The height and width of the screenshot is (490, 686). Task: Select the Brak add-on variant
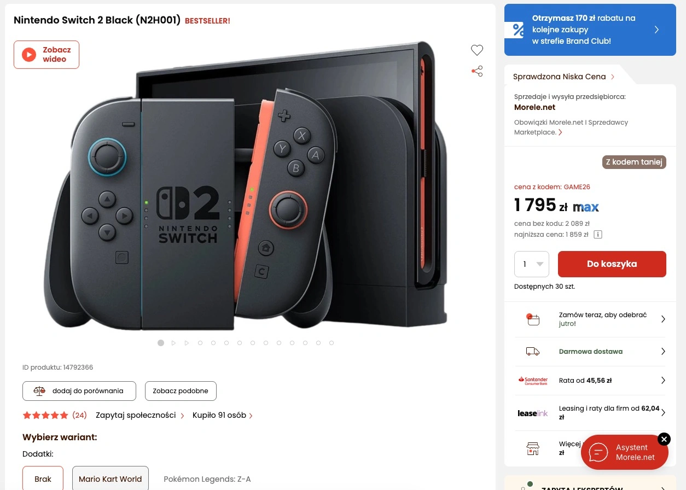click(x=43, y=479)
